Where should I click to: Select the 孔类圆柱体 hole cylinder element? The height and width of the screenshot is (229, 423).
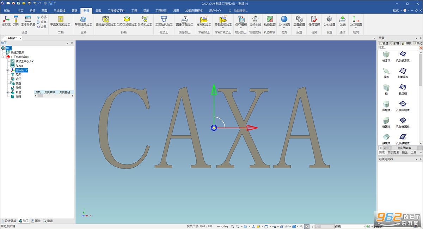pos(403,106)
